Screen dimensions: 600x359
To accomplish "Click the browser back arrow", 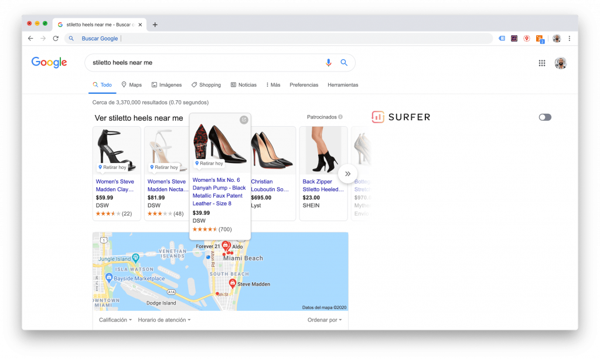I will coord(30,38).
